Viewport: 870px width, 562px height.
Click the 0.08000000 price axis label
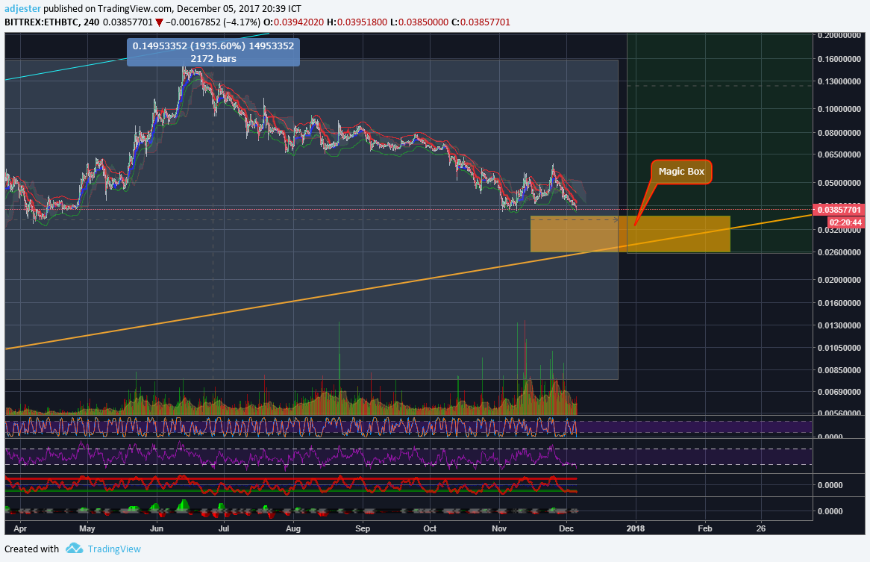tap(839, 133)
